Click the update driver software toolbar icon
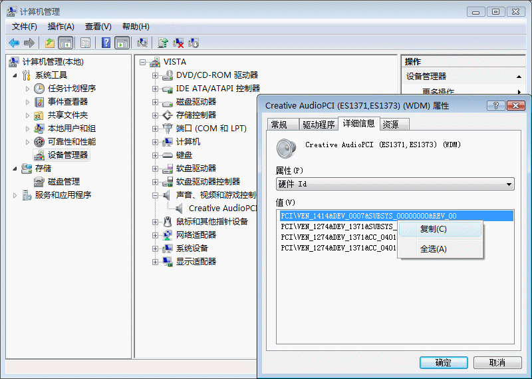 coord(163,43)
